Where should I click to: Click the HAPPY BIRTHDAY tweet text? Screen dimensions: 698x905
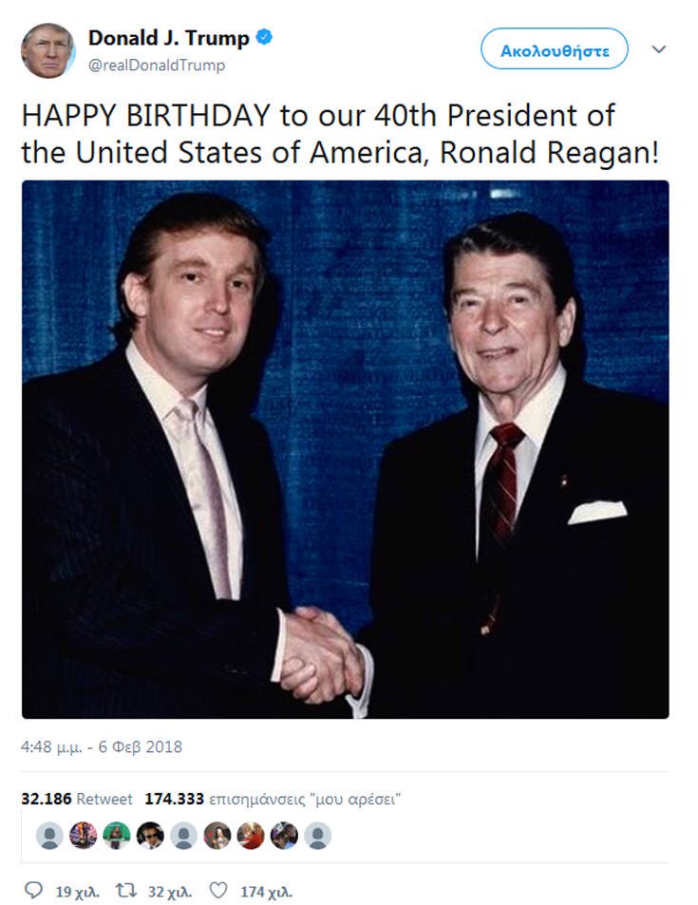pos(339,133)
